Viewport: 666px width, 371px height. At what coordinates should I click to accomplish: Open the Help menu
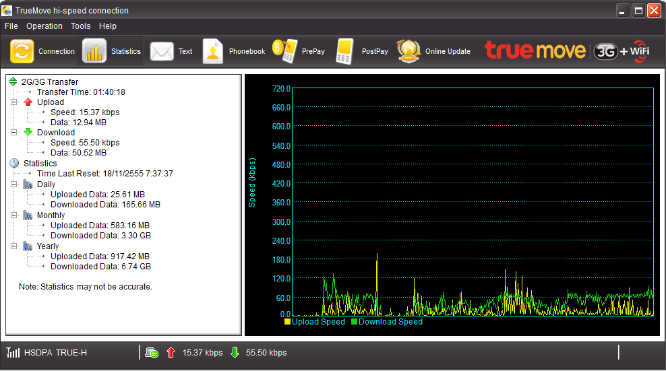pos(107,26)
